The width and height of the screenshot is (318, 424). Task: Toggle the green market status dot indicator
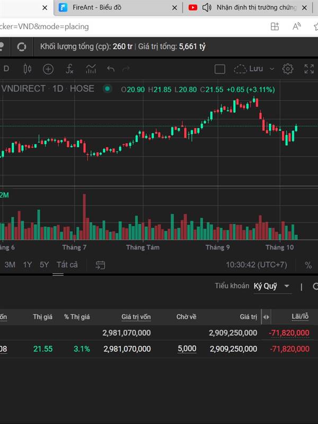(x=108, y=89)
